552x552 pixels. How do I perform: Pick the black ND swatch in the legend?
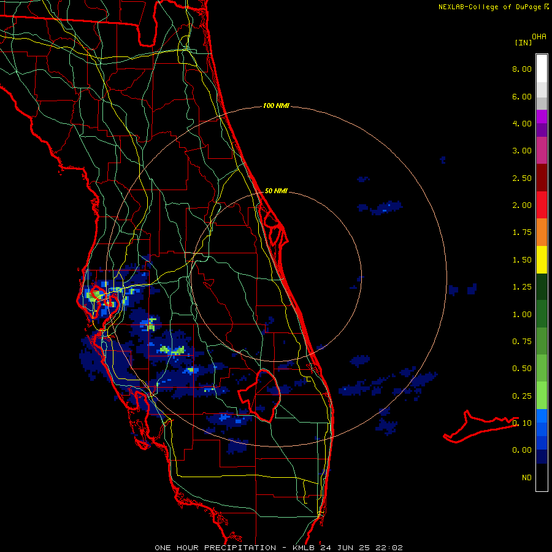pos(542,477)
